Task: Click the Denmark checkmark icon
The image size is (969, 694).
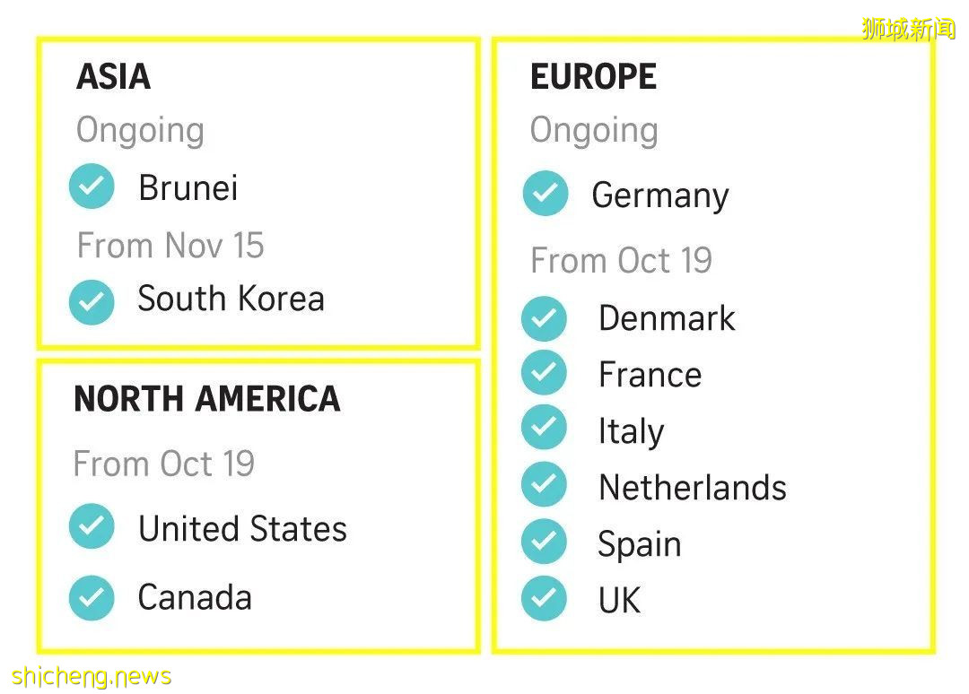Action: pos(544,318)
